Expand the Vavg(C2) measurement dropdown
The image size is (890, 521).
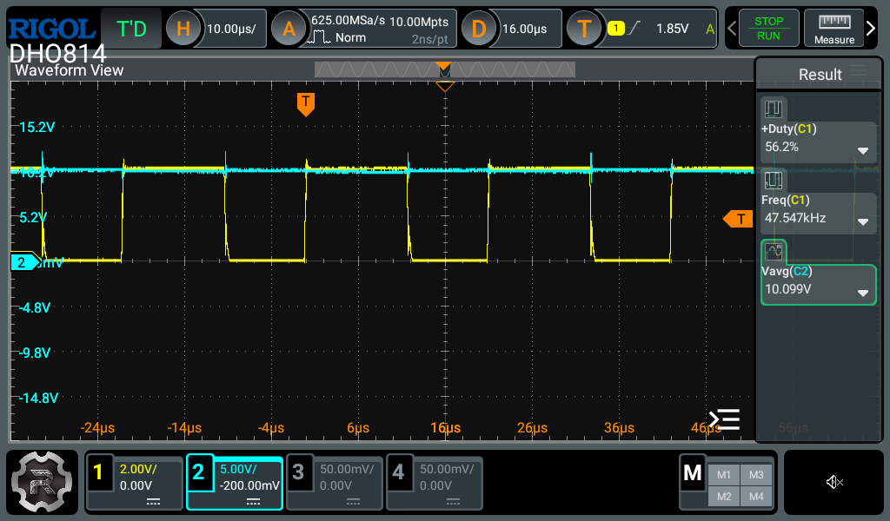click(x=862, y=293)
